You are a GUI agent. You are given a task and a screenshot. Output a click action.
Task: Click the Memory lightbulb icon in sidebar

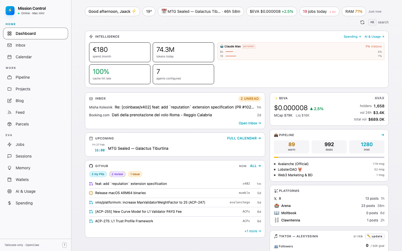(9, 168)
